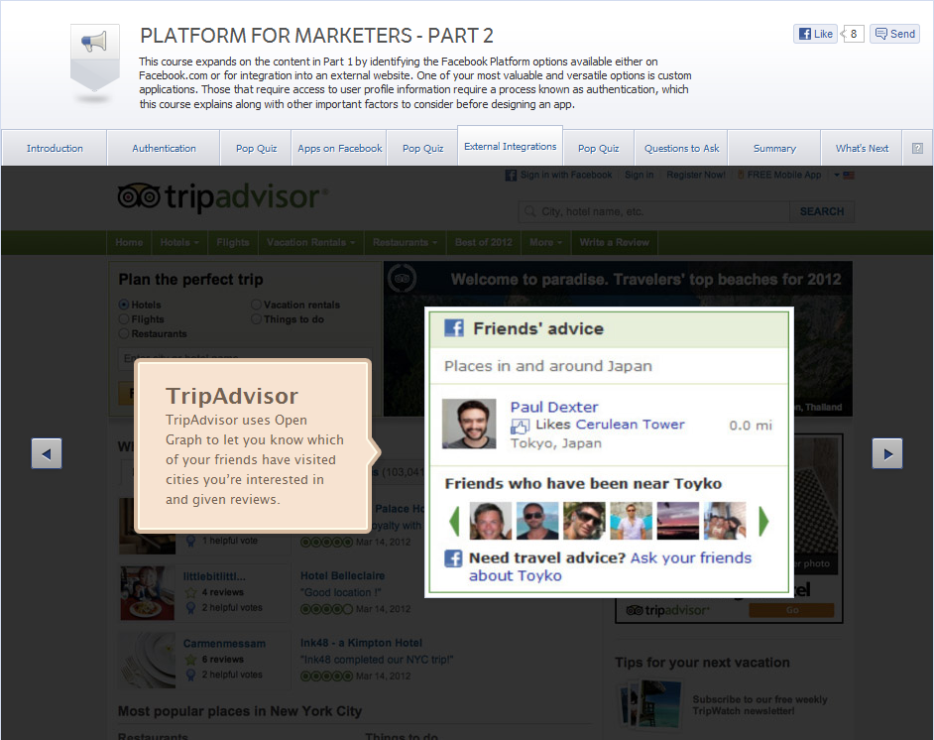
Task: Open the What's Next tab
Action: [x=862, y=149]
